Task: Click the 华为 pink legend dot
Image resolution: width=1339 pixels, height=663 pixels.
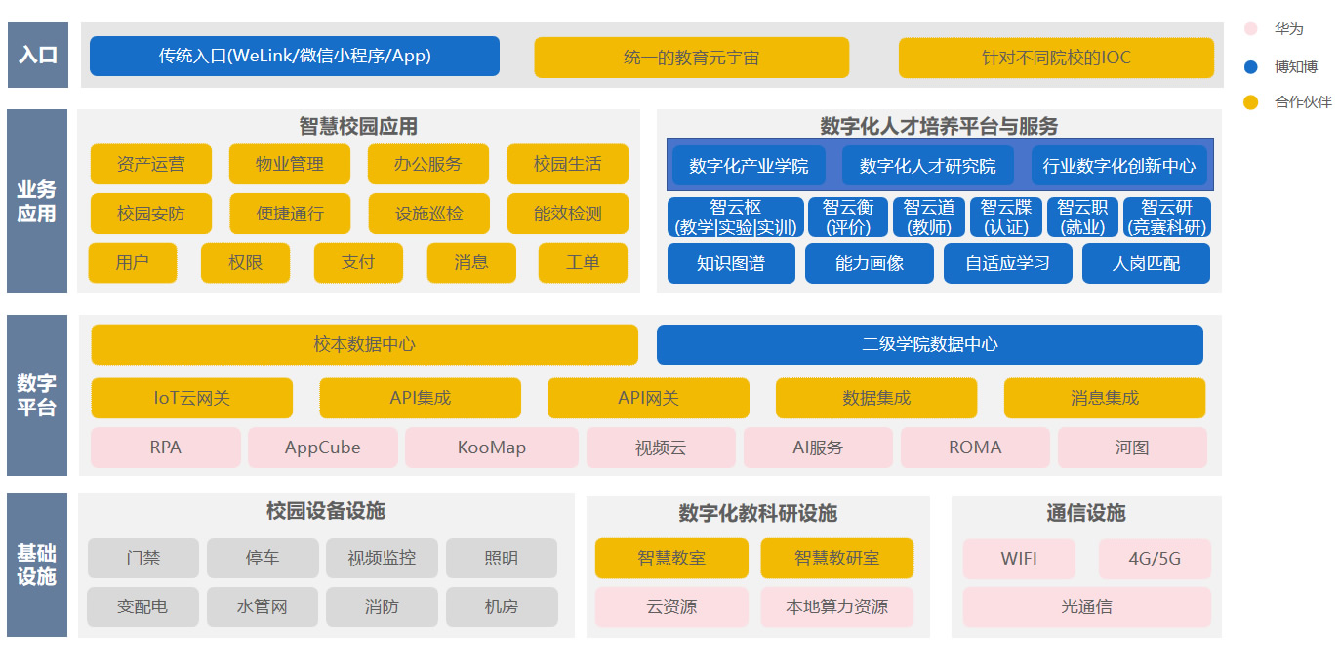Action: tap(1251, 29)
